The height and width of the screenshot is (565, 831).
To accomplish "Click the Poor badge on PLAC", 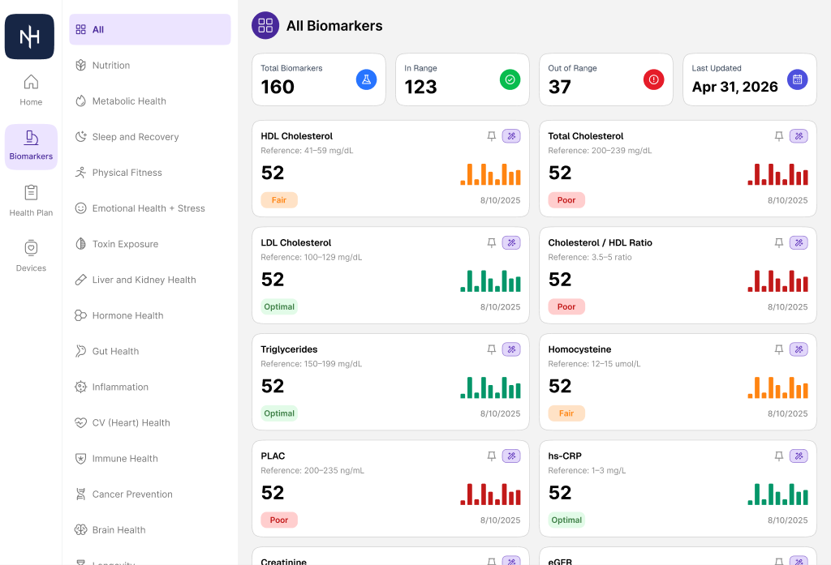I will (279, 520).
